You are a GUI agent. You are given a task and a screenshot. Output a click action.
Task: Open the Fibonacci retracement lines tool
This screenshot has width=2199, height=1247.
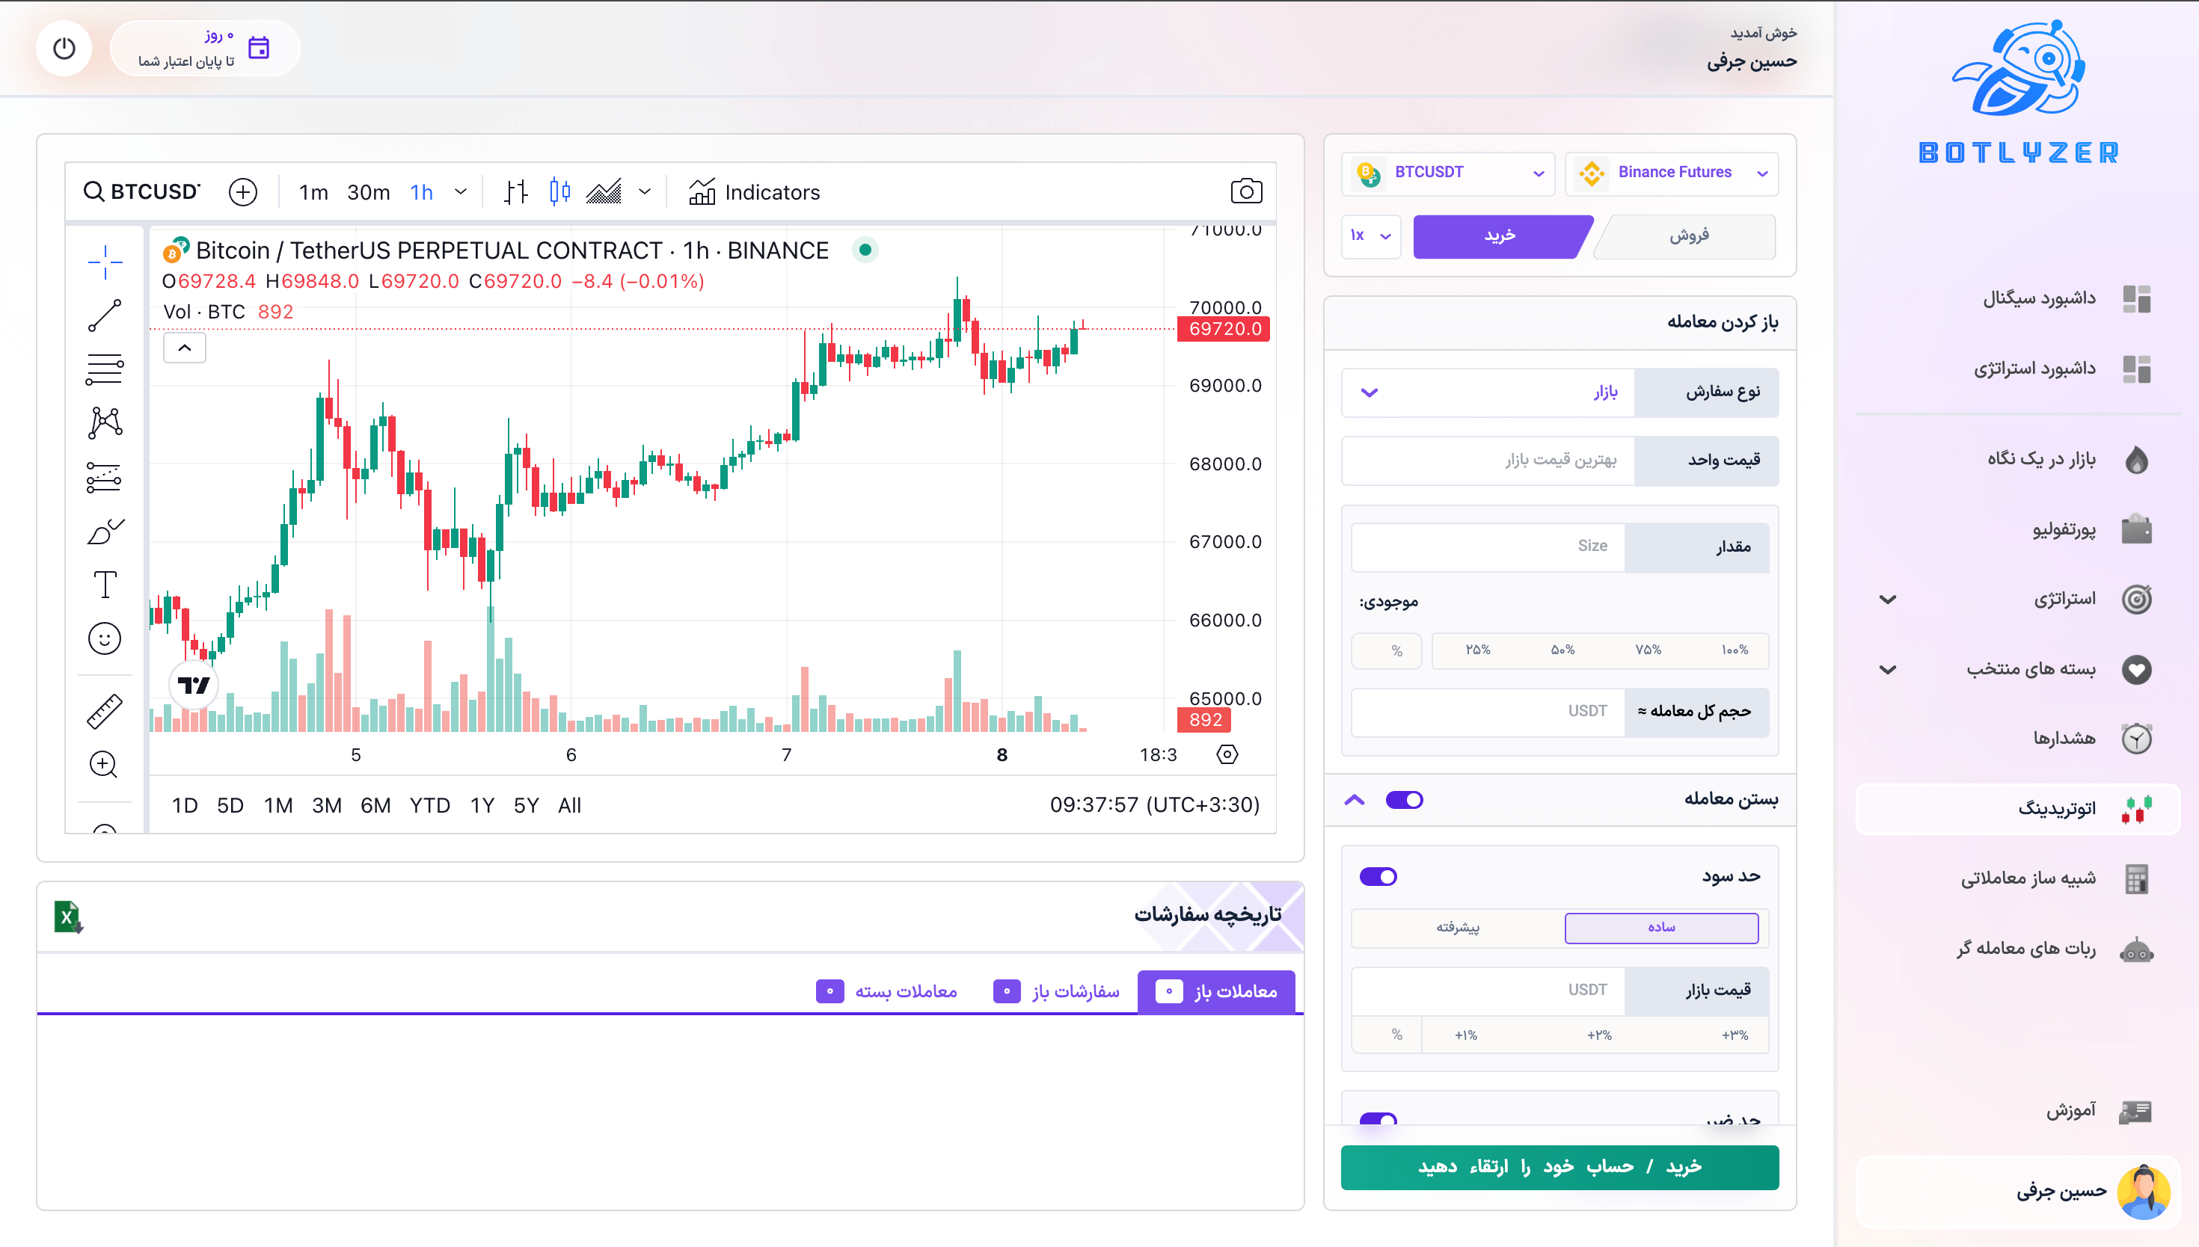(105, 369)
